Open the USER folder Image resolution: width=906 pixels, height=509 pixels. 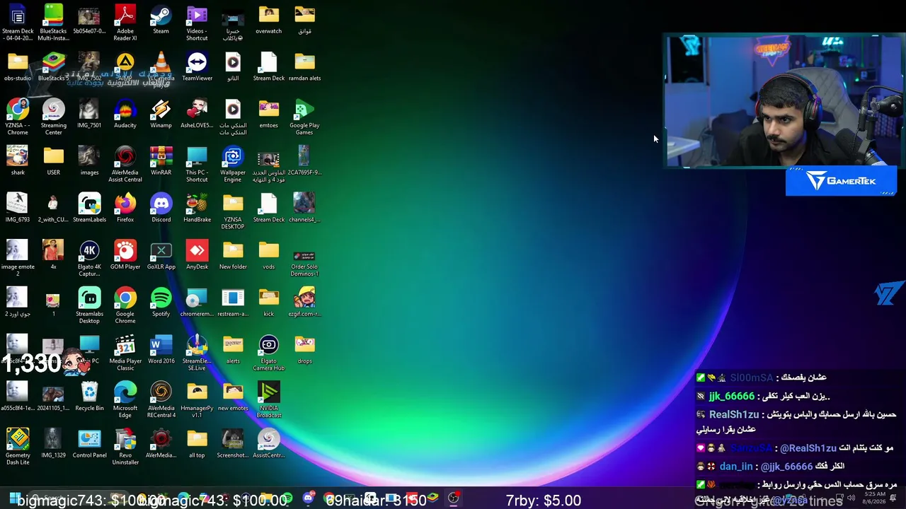pyautogui.click(x=53, y=161)
